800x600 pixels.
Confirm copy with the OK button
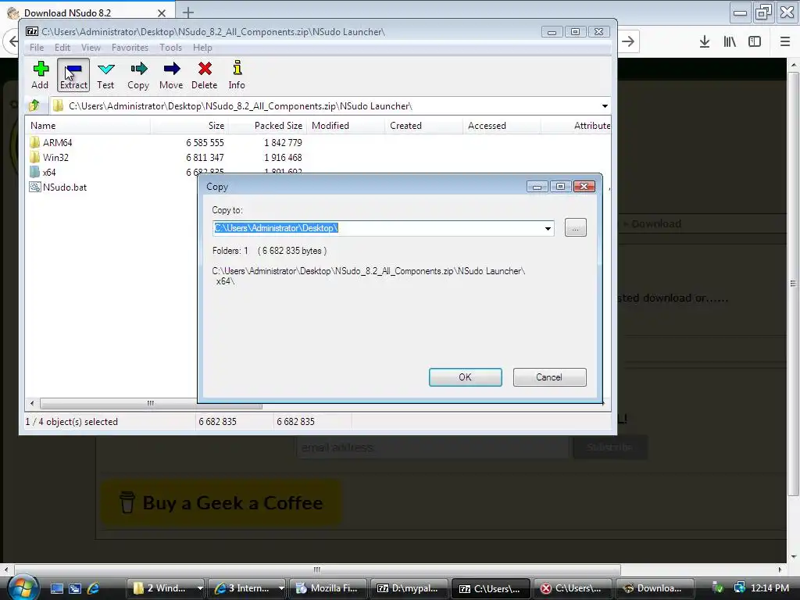(x=466, y=377)
